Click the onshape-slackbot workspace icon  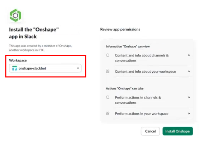[x=14, y=68]
